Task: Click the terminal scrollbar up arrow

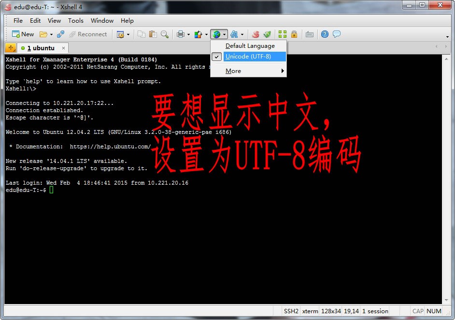Action: 446,58
